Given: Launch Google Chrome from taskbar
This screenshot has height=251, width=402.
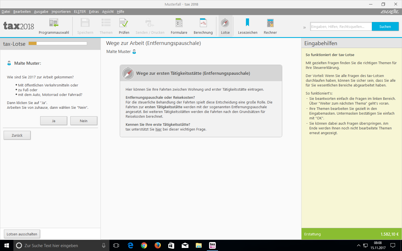Looking at the screenshot, I should click(144, 245).
